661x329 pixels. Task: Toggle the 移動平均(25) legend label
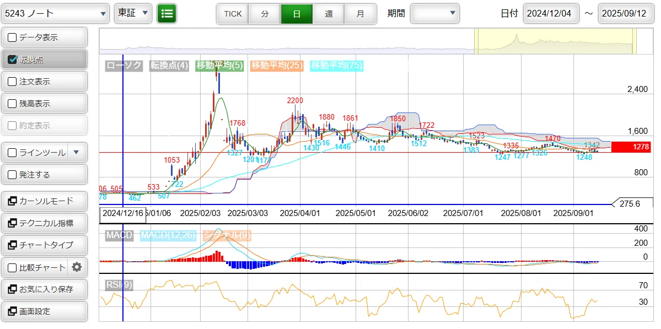pyautogui.click(x=277, y=65)
